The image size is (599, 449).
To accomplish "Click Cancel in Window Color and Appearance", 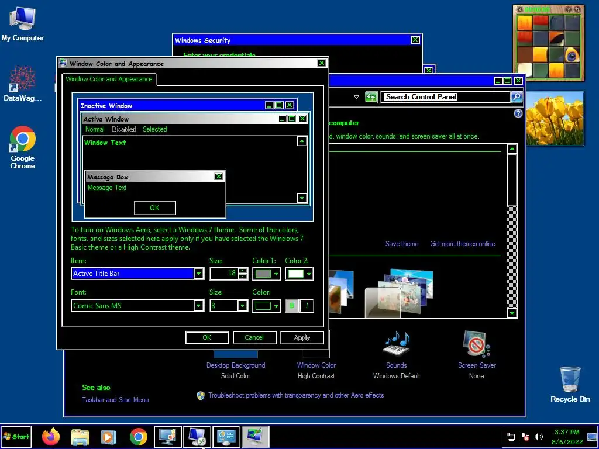I will coord(254,337).
